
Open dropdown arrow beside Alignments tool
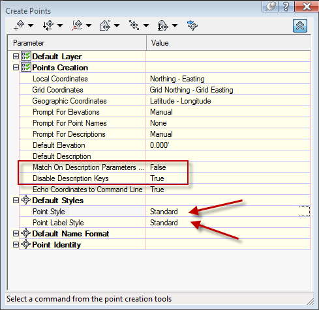click(89, 25)
